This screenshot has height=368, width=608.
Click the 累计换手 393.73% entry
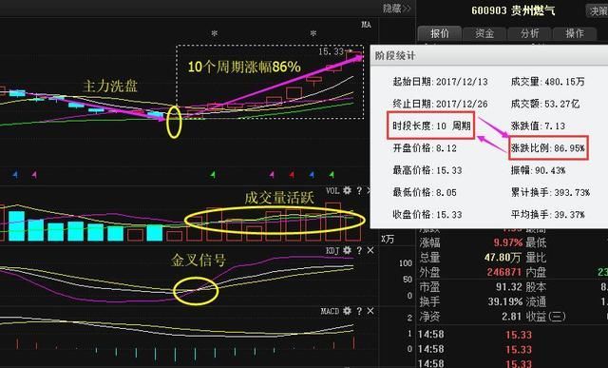coord(550,192)
